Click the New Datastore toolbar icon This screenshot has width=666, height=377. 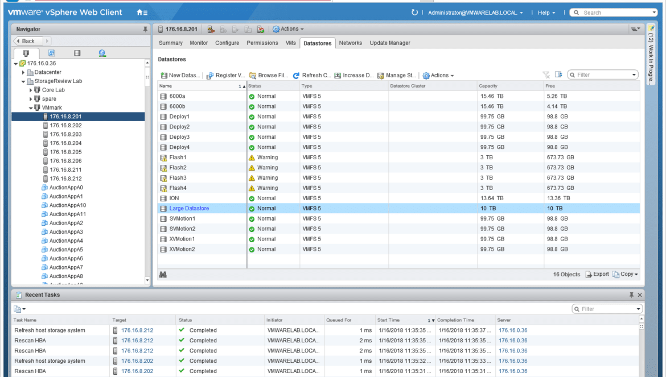pyautogui.click(x=180, y=76)
